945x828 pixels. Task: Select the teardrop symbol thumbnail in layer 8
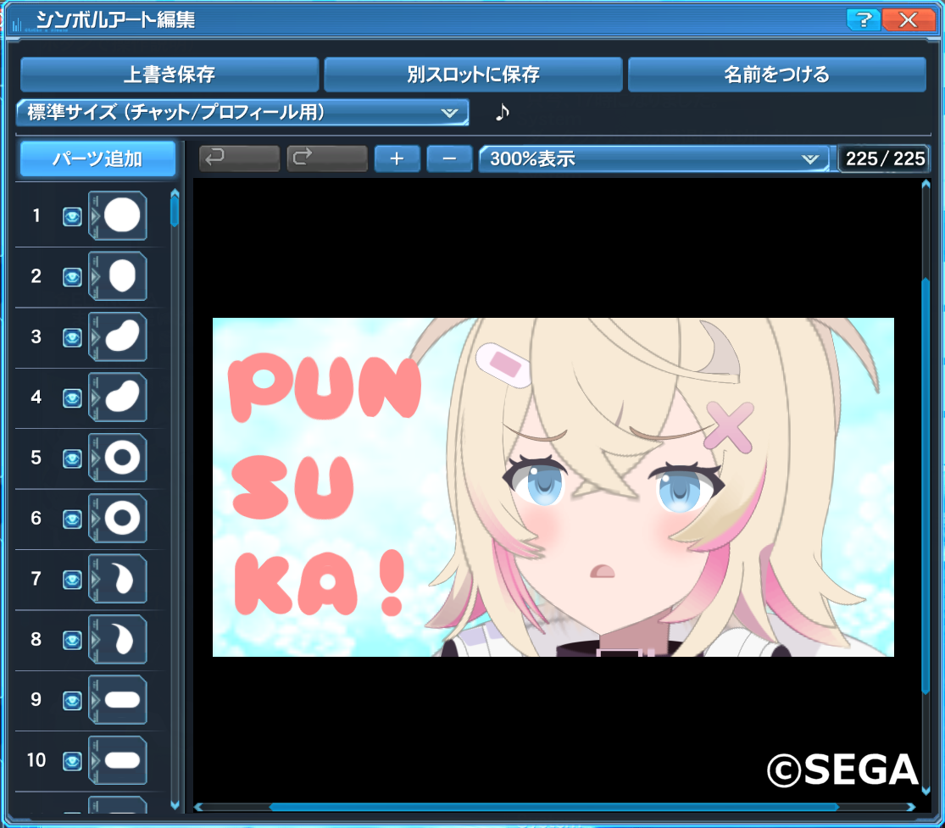(122, 639)
